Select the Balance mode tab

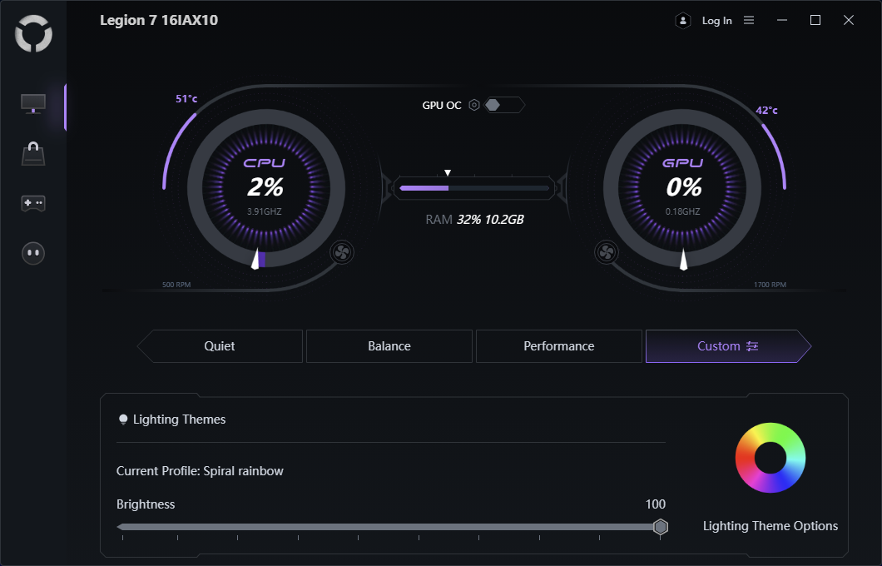[x=389, y=346]
